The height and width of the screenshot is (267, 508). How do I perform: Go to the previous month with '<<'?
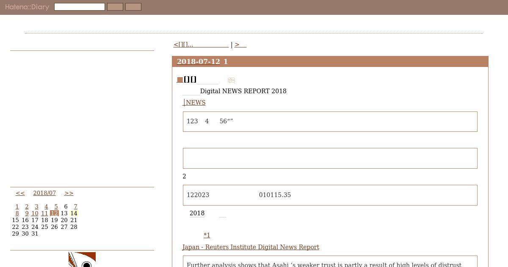click(x=20, y=193)
